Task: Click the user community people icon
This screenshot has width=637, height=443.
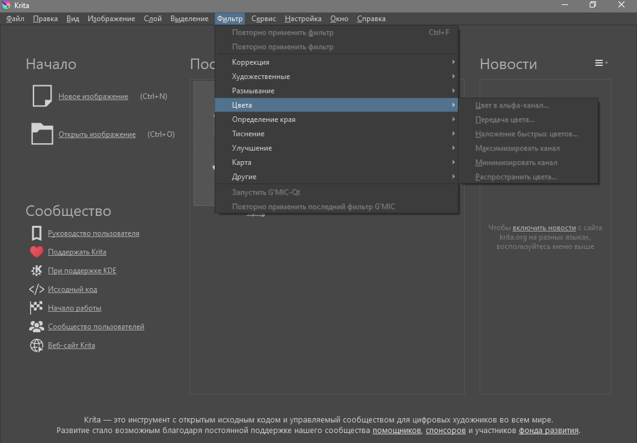Action: (x=37, y=327)
